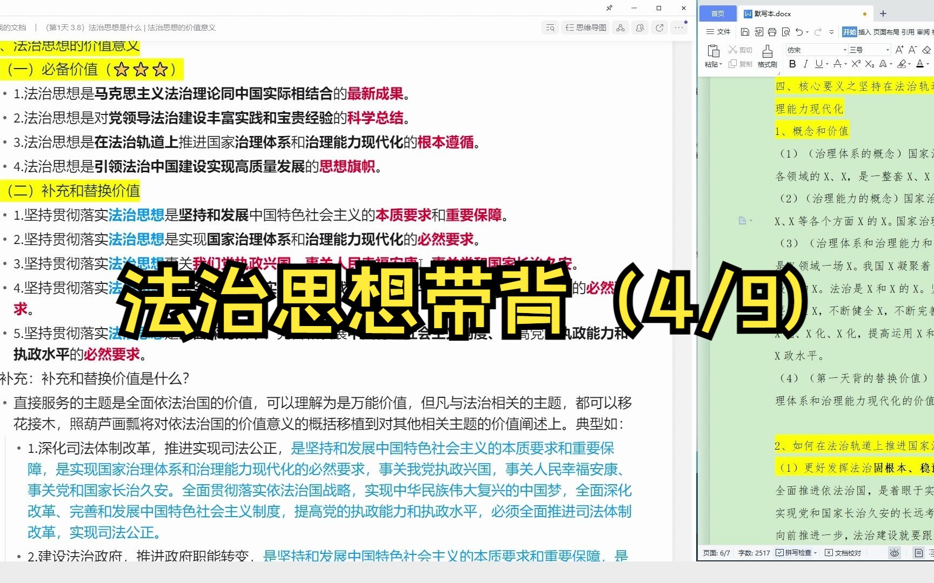The image size is (934, 583).
Task: Click the share/export arrow icon in notes toolbar
Action: coord(659,28)
